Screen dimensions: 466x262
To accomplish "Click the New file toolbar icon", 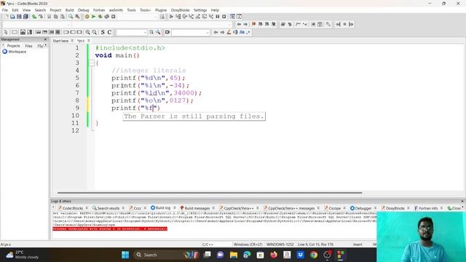I will pyautogui.click(x=7, y=17).
